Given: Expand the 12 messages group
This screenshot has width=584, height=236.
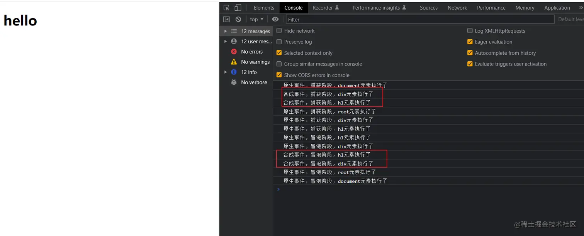Looking at the screenshot, I should click(x=226, y=31).
